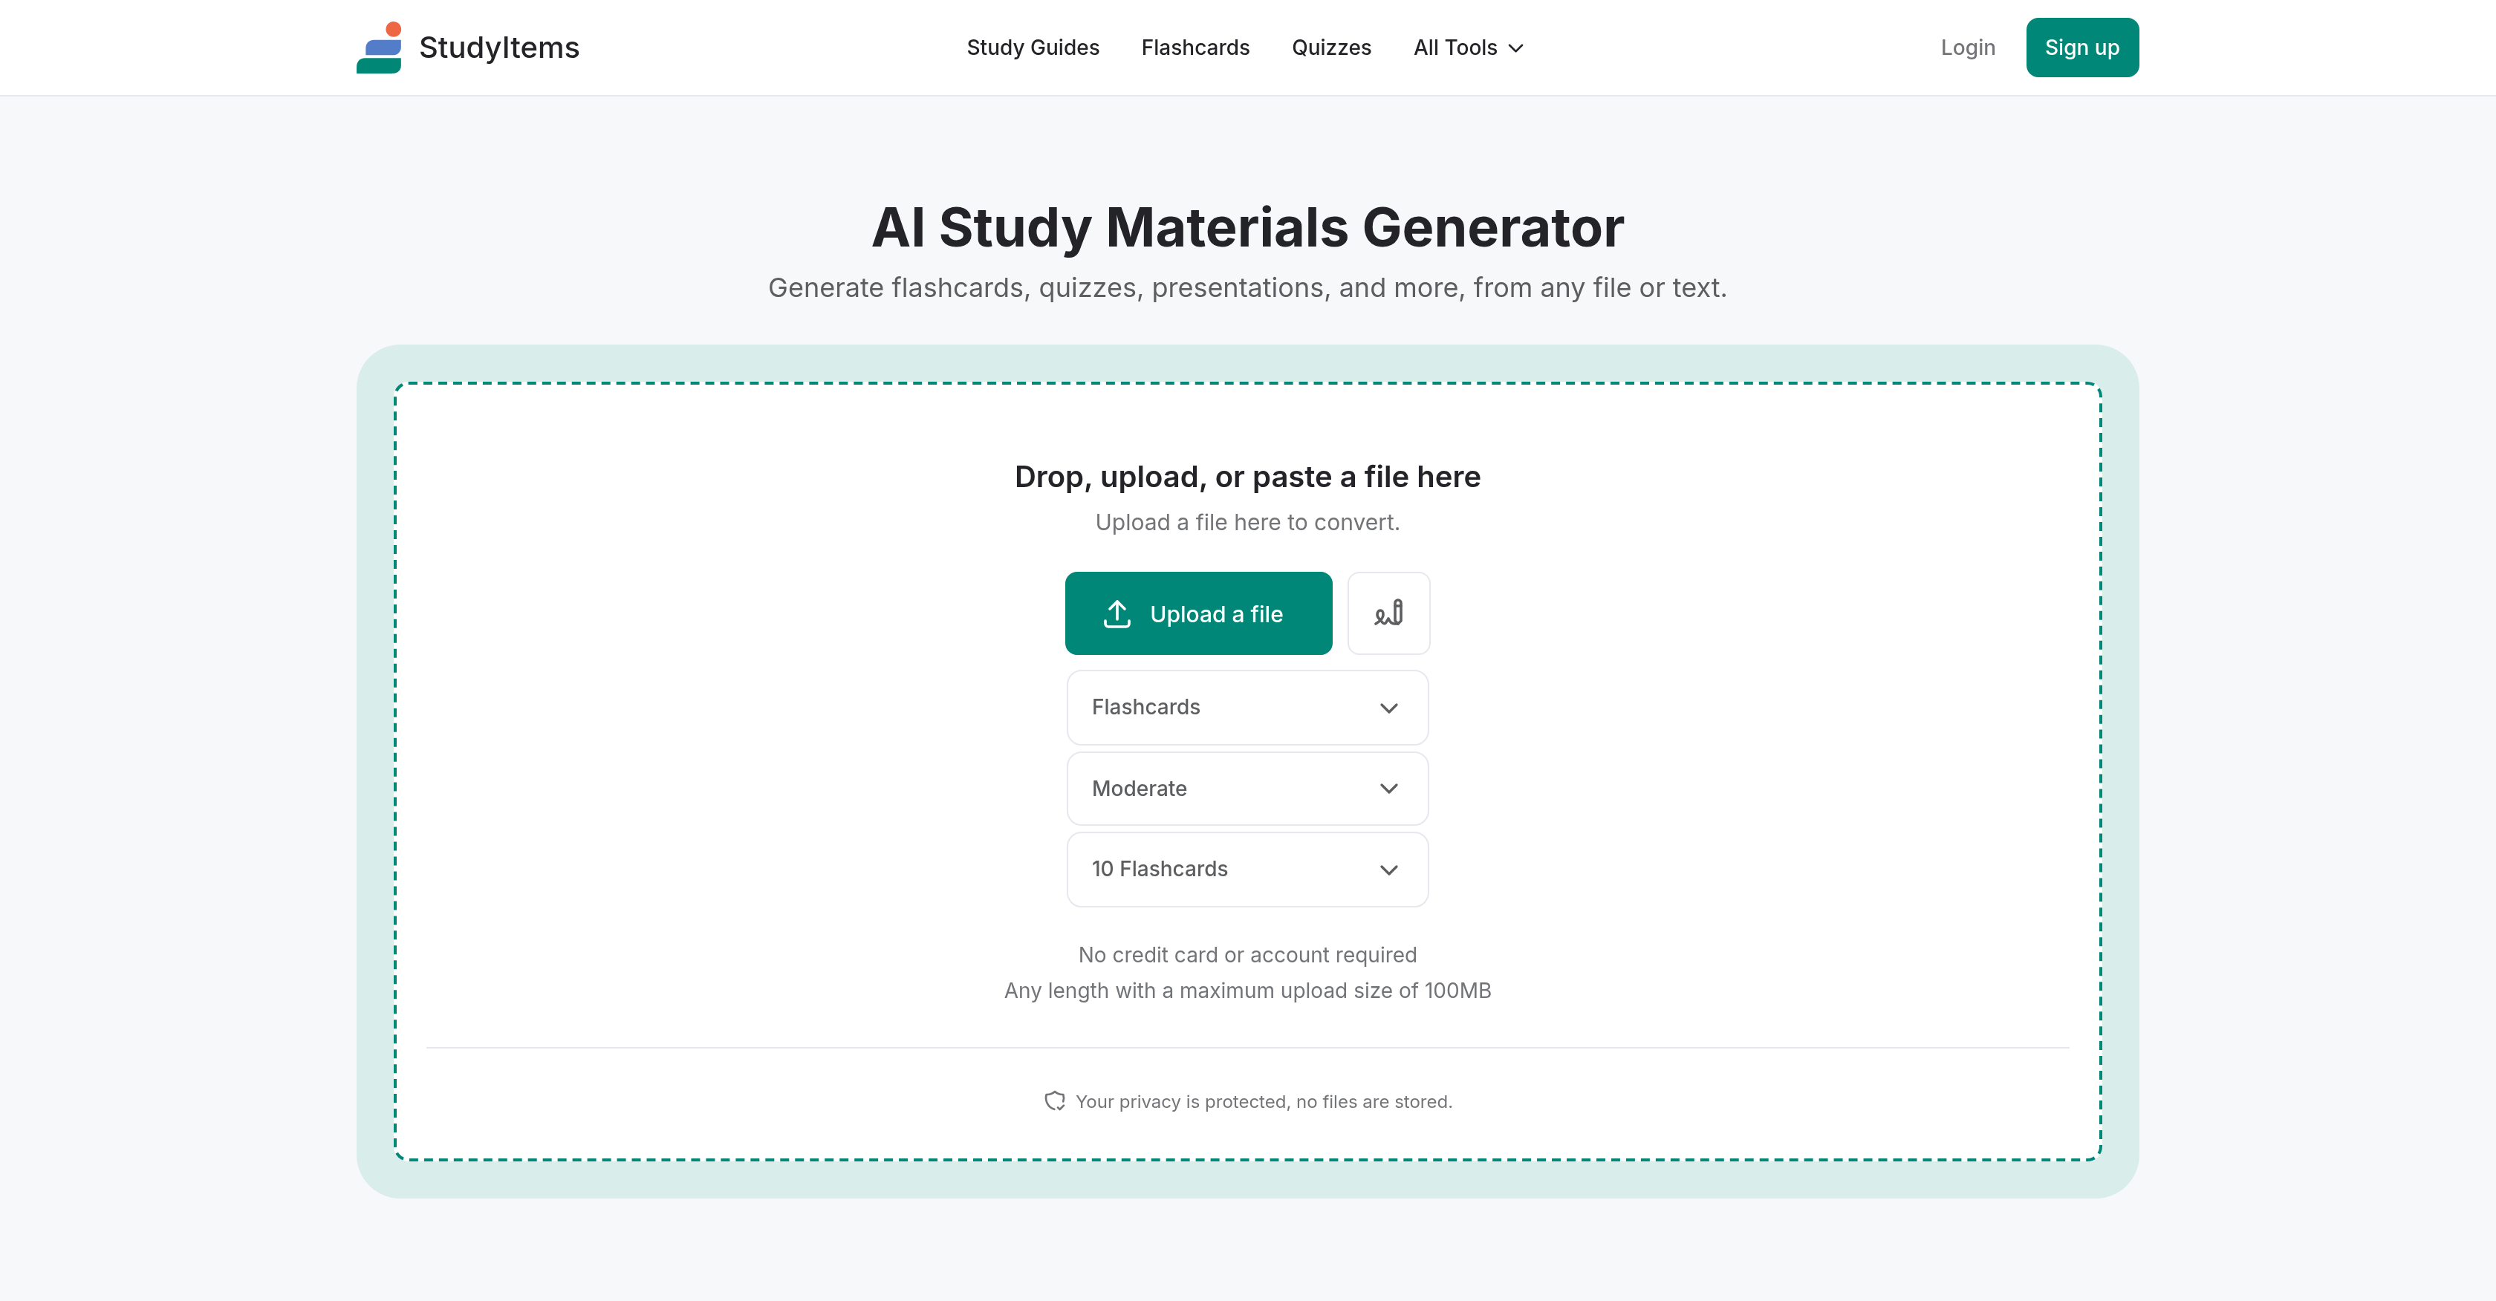This screenshot has width=2496, height=1301.
Task: Click the privacy protection notice text
Action: pos(1263,1101)
